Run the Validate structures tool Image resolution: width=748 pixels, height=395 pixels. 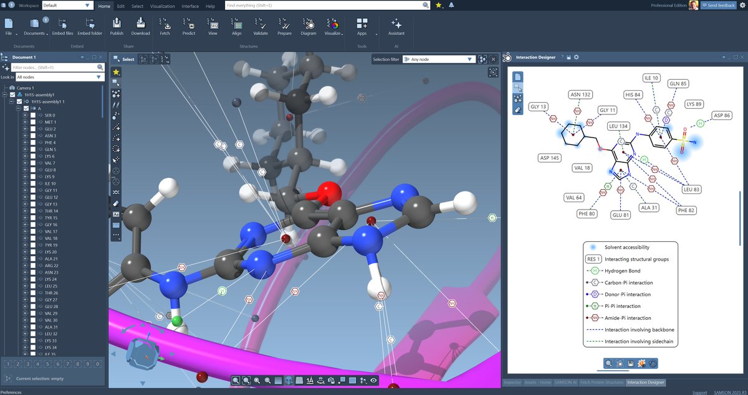pyautogui.click(x=261, y=26)
